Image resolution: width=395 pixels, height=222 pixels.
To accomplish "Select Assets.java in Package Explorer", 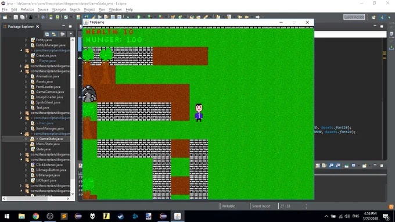I will click(44, 81).
